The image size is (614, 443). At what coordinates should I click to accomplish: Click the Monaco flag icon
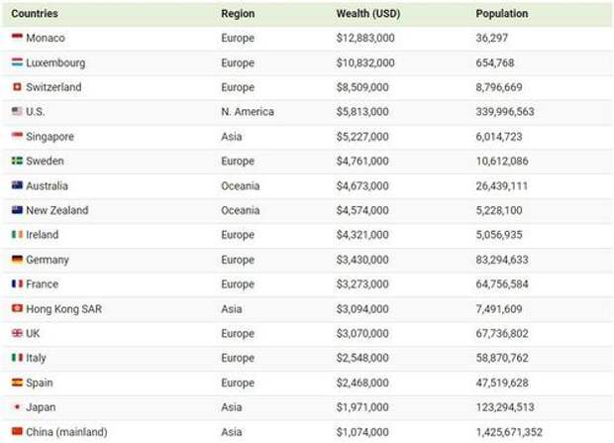[x=17, y=38]
